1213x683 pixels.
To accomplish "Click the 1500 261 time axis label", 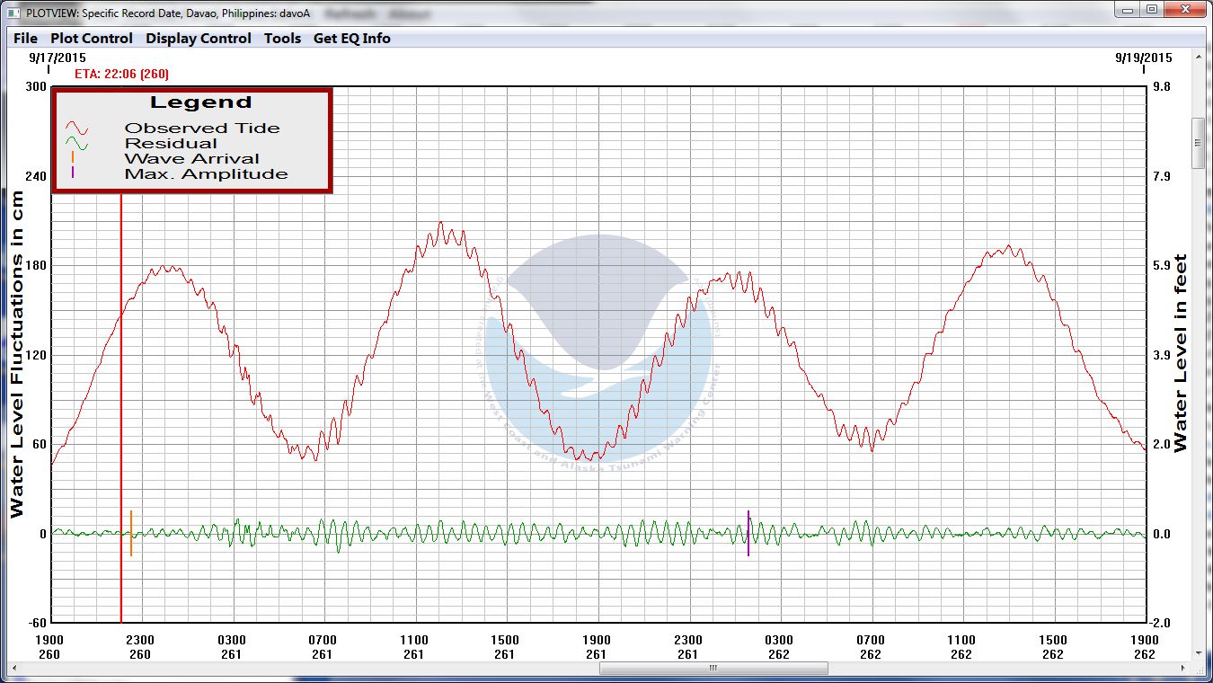I will (x=505, y=647).
